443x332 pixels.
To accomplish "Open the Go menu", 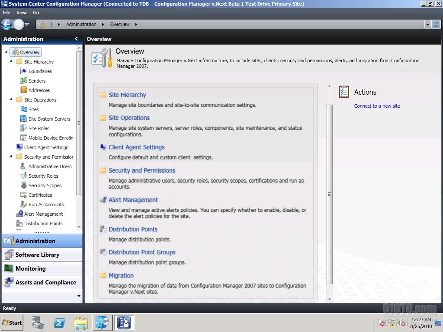I will [x=36, y=13].
